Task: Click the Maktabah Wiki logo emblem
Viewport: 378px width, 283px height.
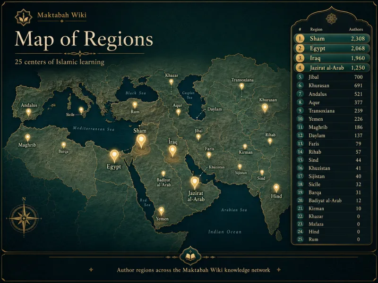Action: [23, 17]
